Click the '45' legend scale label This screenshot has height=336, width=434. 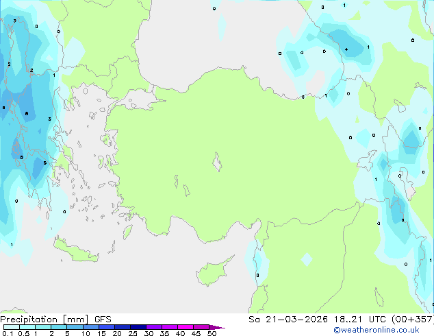tap(196, 333)
